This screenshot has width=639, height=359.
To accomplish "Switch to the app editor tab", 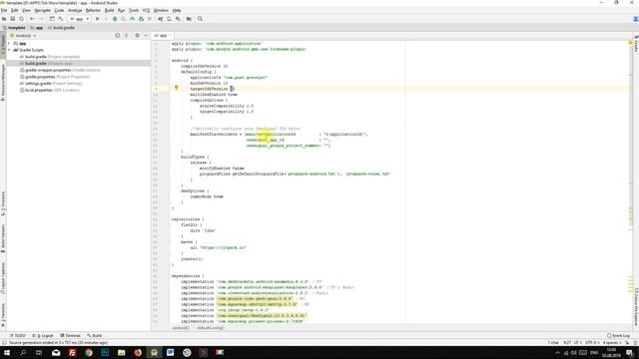I will pos(162,36).
